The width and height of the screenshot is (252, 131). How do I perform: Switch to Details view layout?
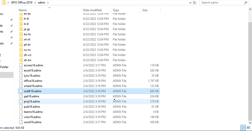coord(243,128)
